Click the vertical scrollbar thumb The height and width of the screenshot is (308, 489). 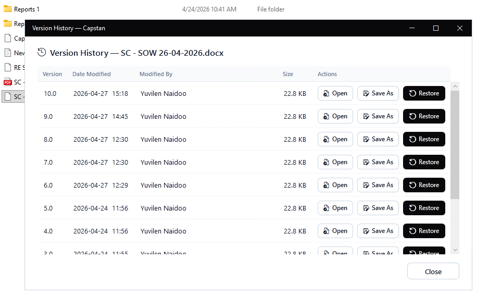click(x=455, y=144)
